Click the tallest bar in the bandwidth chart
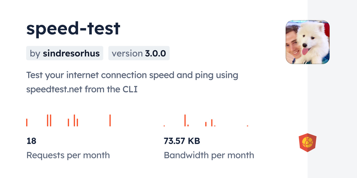357x178 pixels. 185,120
